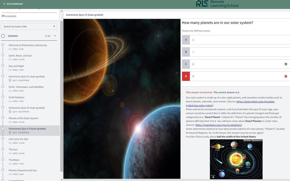Click the 0% complete progress bar
The image size is (290, 181).
click(x=29, y=13)
